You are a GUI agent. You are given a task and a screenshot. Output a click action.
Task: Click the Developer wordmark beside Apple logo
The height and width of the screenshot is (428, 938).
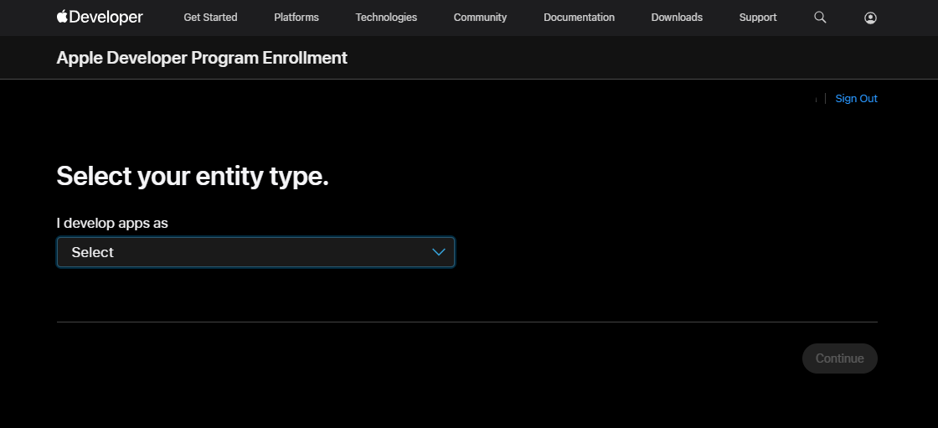pos(106,18)
